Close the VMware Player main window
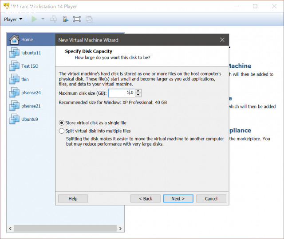The width and height of the screenshot is (284, 239). [x=274, y=6]
